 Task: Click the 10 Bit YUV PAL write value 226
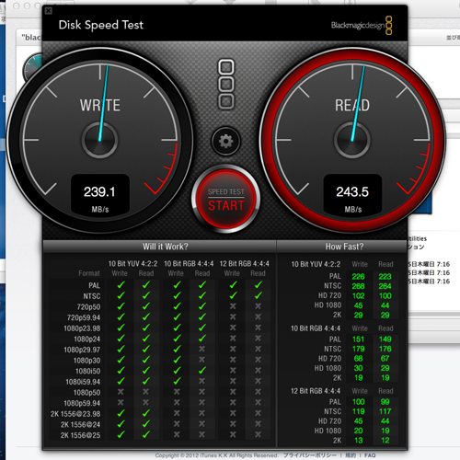(358, 277)
